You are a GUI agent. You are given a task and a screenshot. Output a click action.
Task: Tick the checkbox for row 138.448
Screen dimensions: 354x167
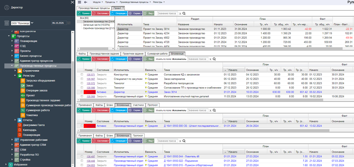pos(82,161)
